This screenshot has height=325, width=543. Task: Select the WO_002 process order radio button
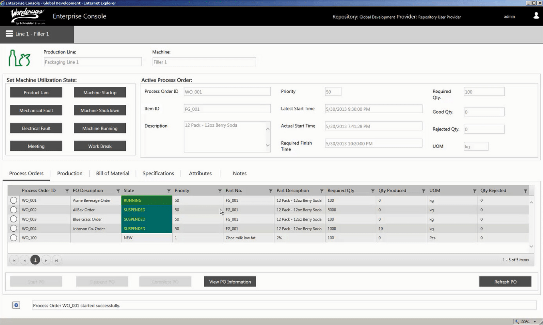pos(13,210)
